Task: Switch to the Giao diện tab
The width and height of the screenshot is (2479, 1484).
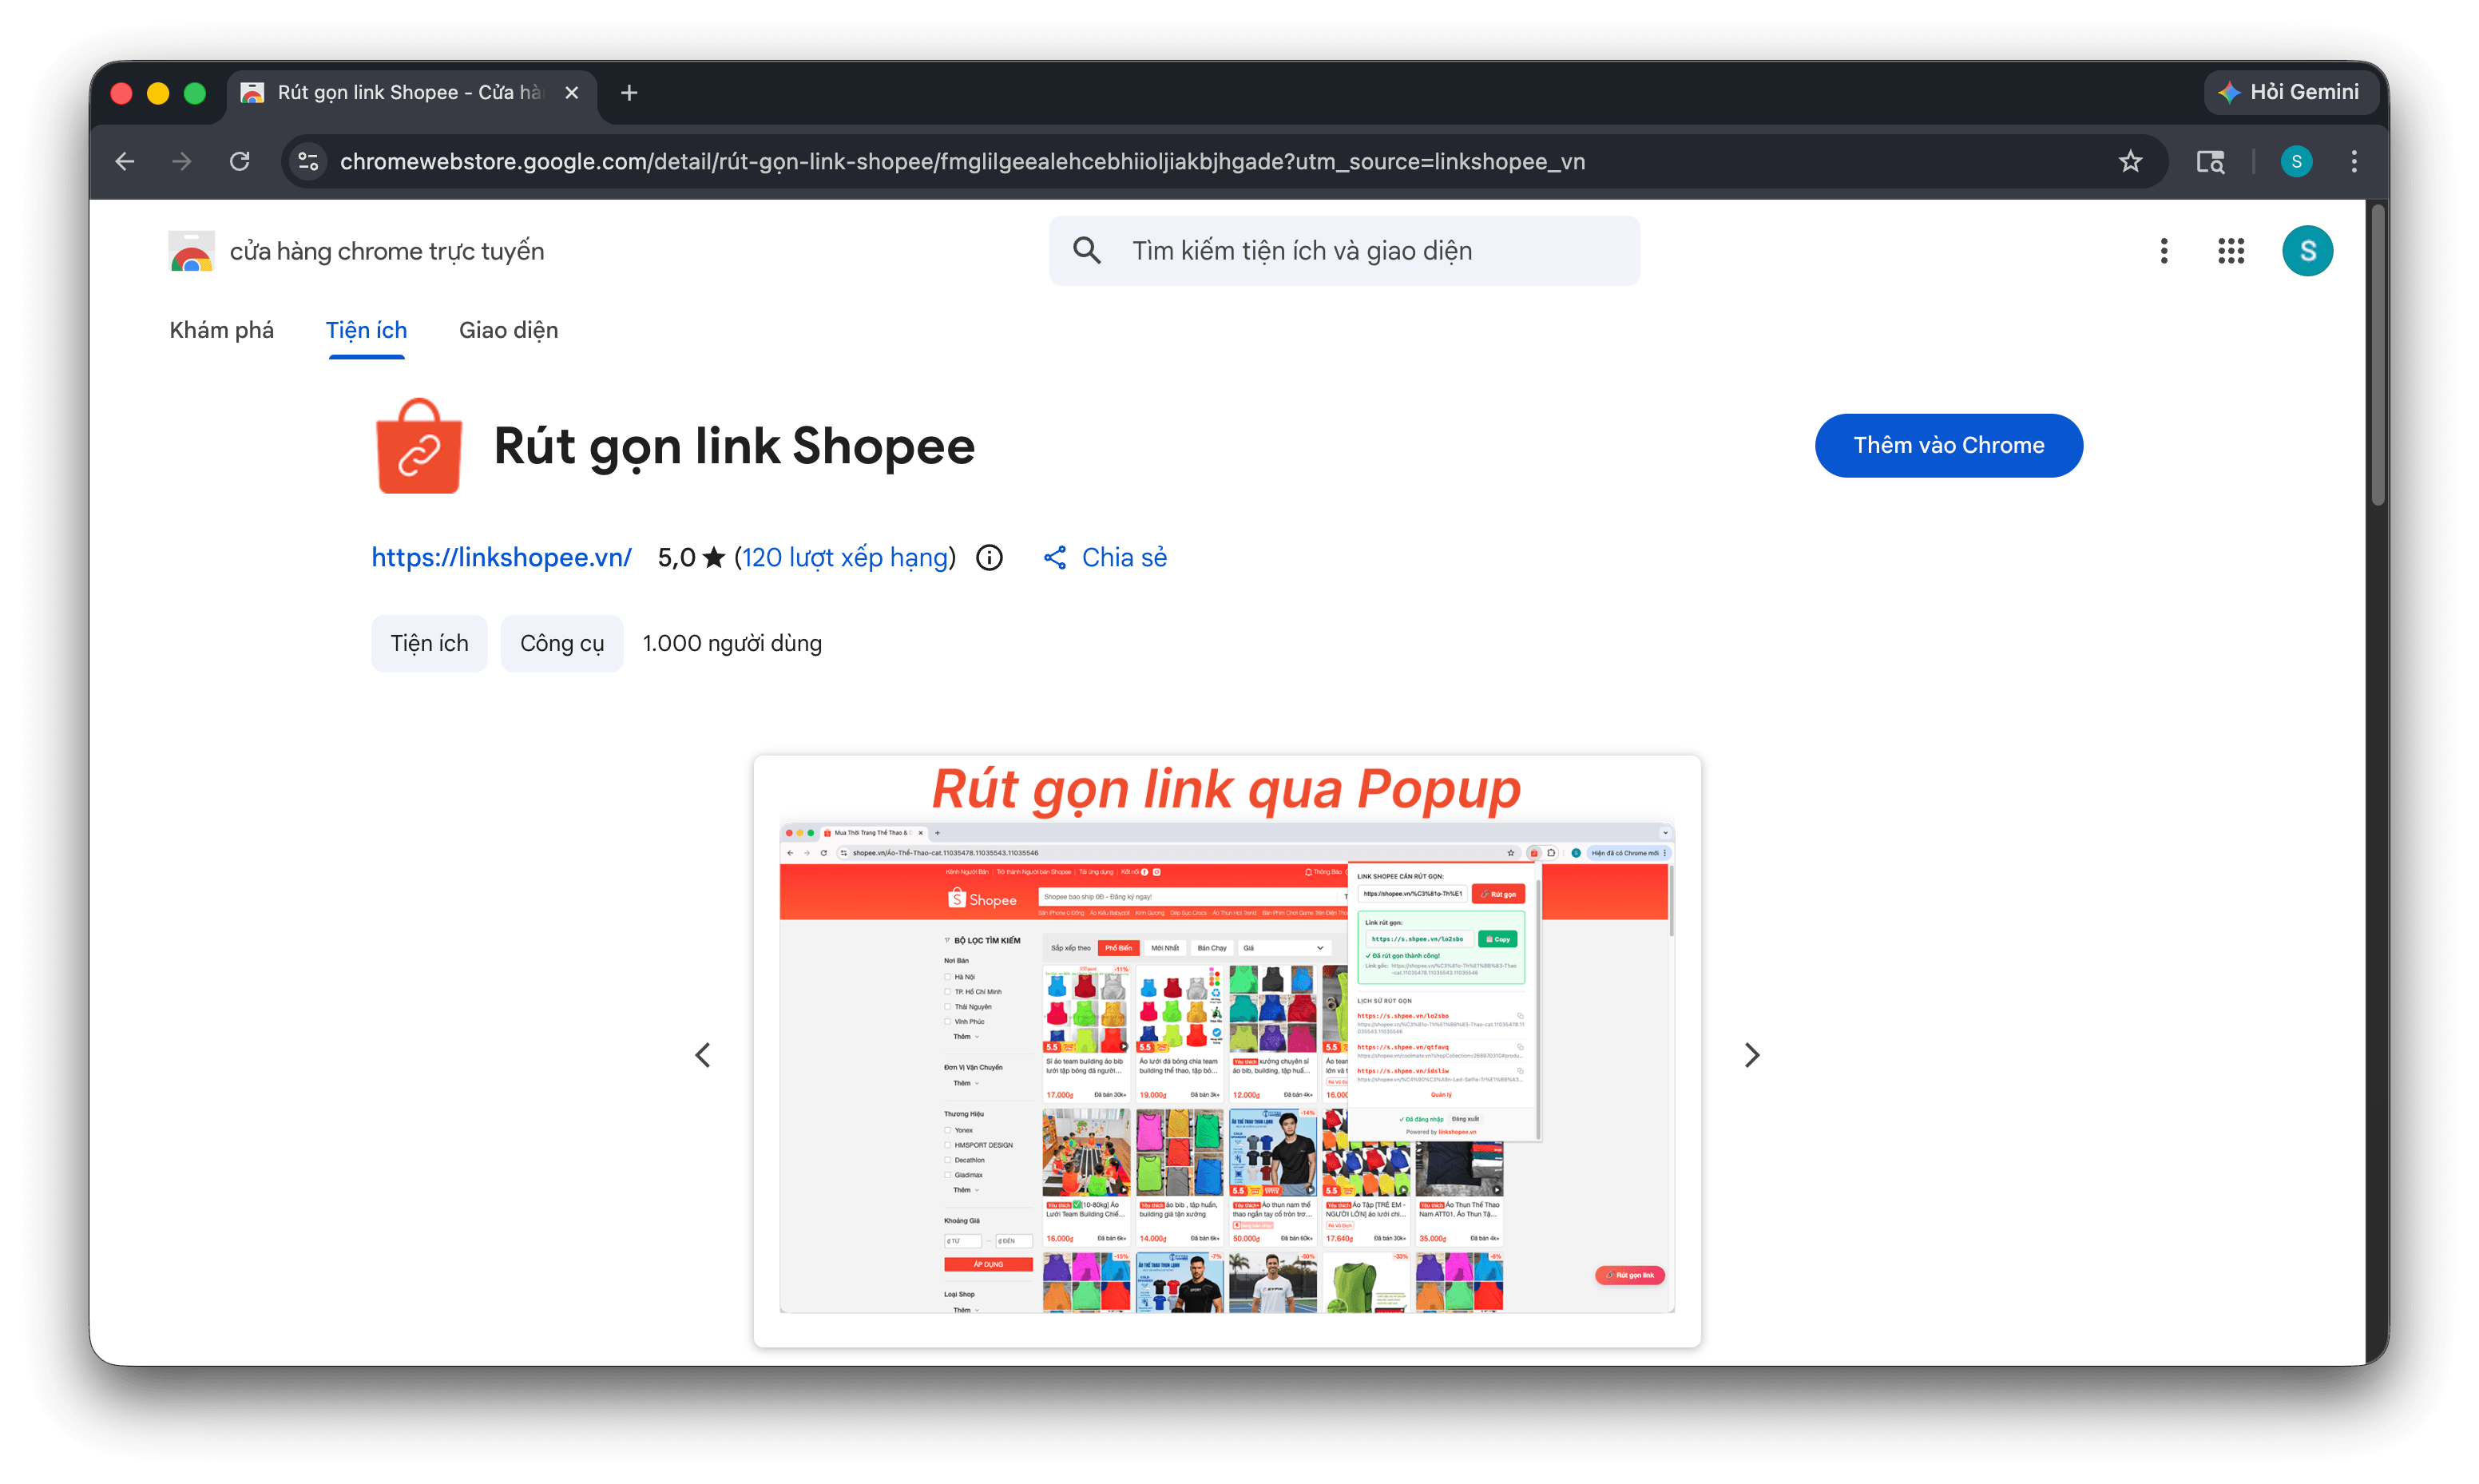Action: click(x=508, y=330)
